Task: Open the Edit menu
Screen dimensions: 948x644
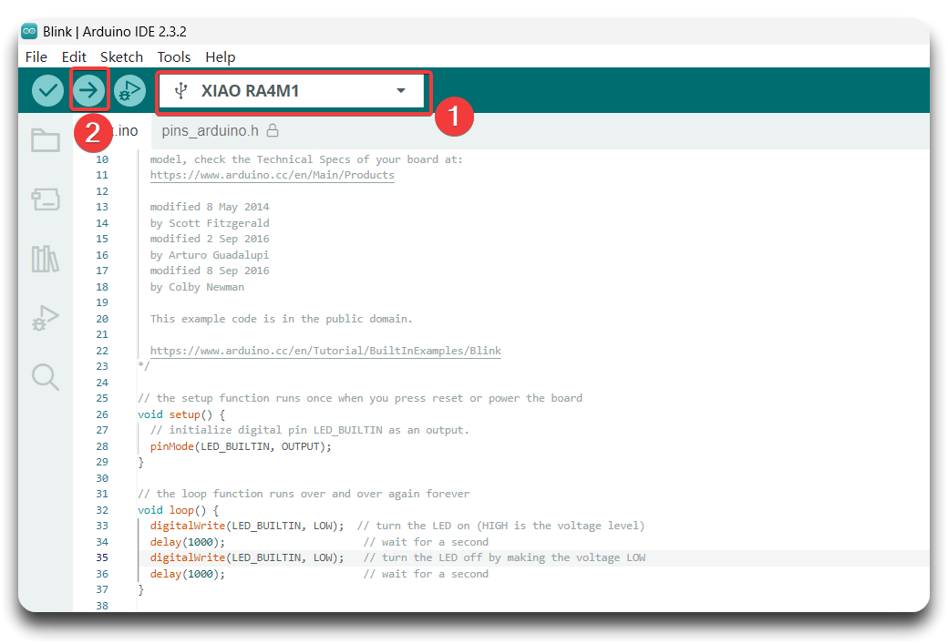Action: (x=74, y=56)
